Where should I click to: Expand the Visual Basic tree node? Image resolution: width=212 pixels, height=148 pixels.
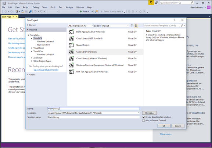point(32,48)
